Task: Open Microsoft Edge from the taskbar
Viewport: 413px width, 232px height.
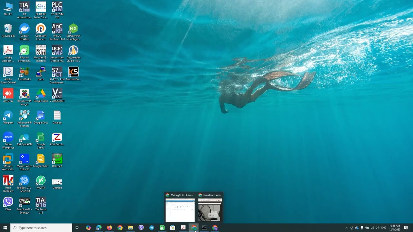Action: point(99,228)
